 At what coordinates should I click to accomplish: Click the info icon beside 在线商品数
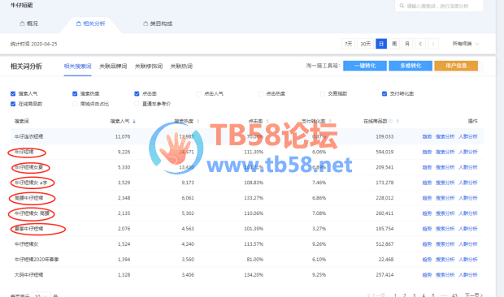(390, 121)
